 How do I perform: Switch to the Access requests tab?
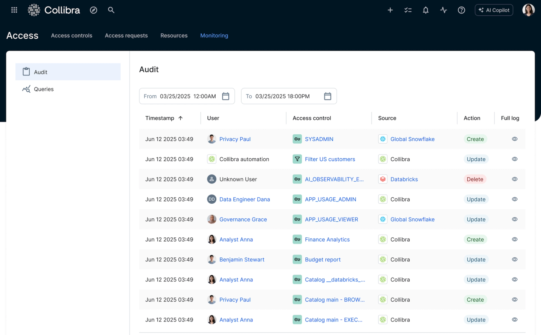pyautogui.click(x=126, y=36)
